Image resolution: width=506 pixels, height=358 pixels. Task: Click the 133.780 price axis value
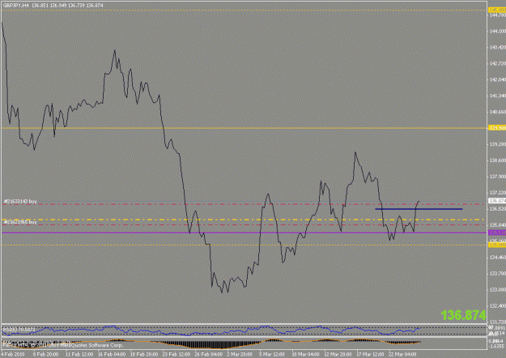[498, 273]
